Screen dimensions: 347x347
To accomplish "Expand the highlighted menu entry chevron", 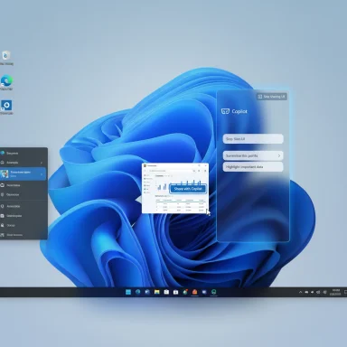I will coord(42,174).
